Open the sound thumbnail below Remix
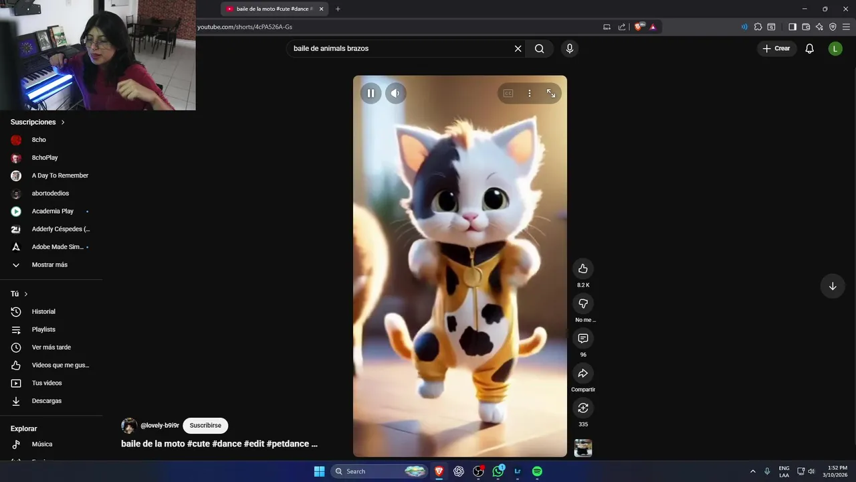 [x=583, y=448]
